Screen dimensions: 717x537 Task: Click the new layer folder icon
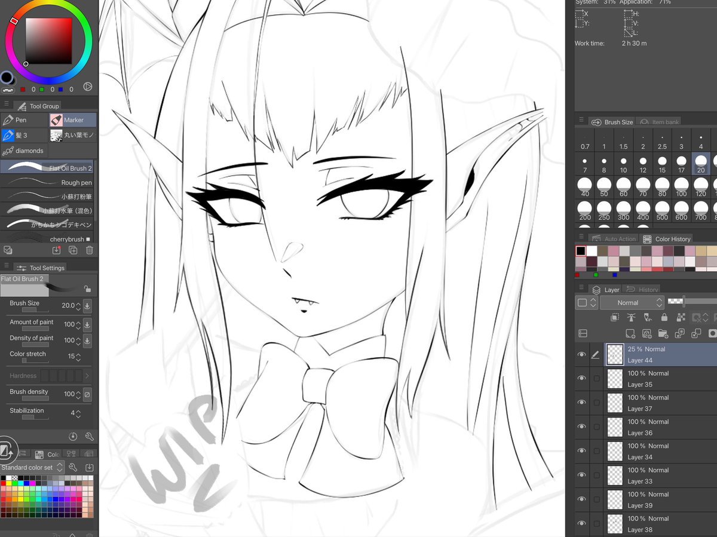click(x=663, y=333)
